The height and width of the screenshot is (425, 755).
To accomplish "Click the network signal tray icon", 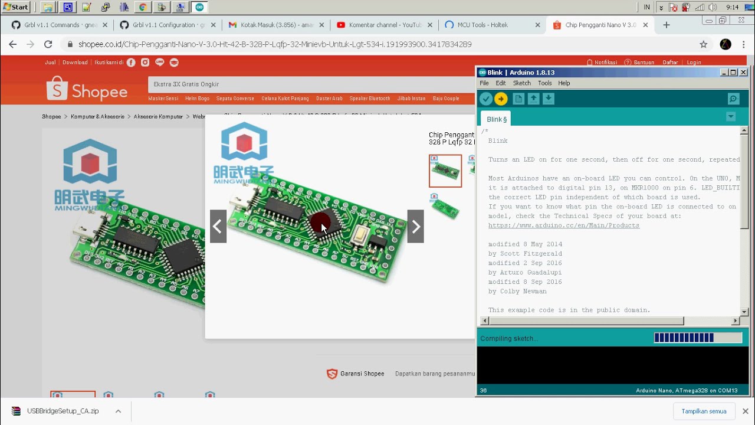I will click(700, 7).
